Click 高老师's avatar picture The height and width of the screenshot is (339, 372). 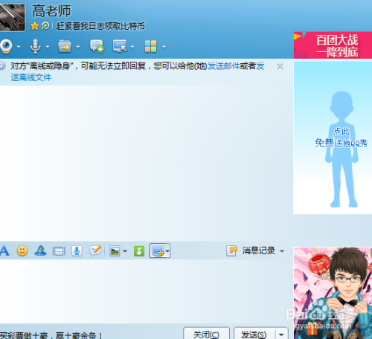tap(13, 17)
